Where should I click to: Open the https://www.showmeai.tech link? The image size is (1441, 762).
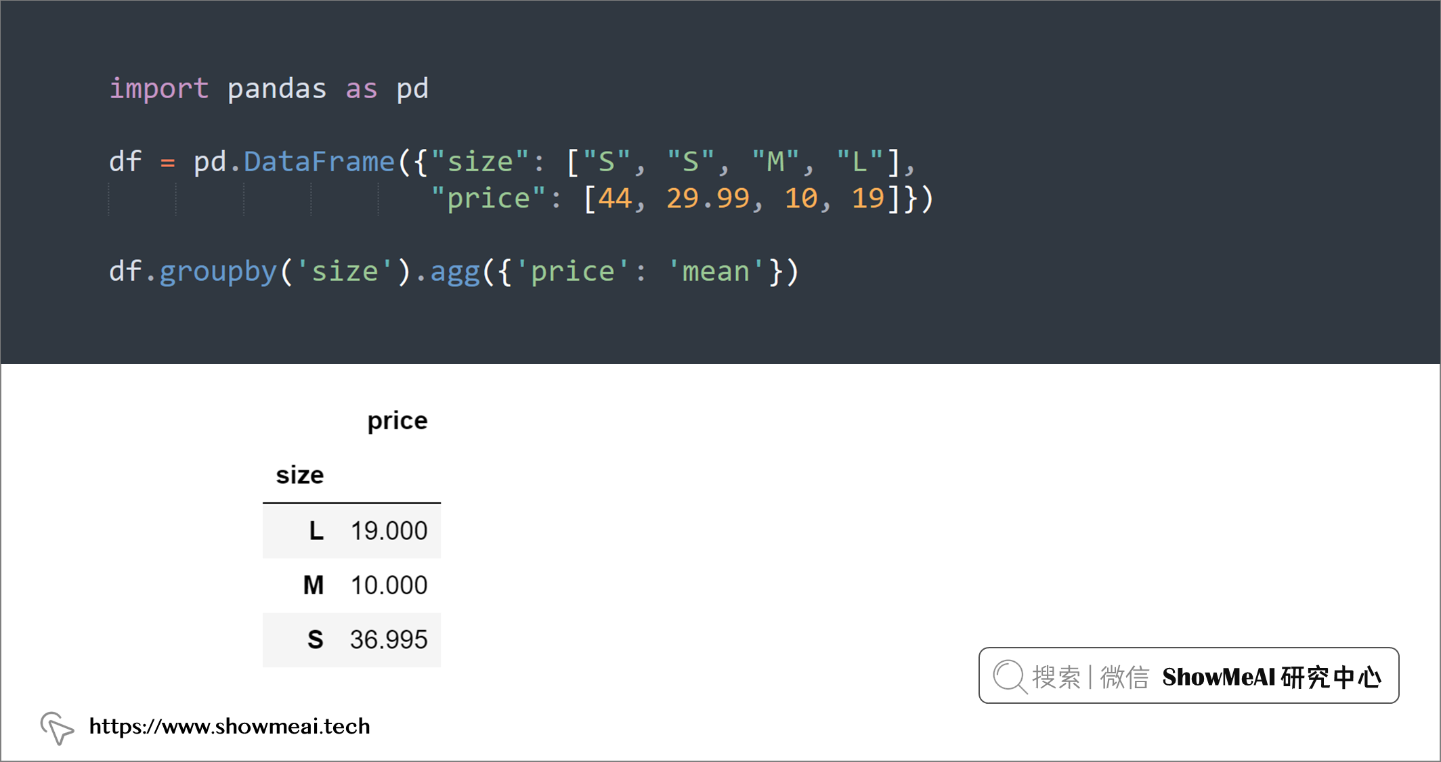[x=230, y=726]
